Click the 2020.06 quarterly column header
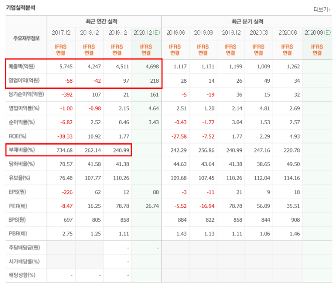 click(x=288, y=32)
